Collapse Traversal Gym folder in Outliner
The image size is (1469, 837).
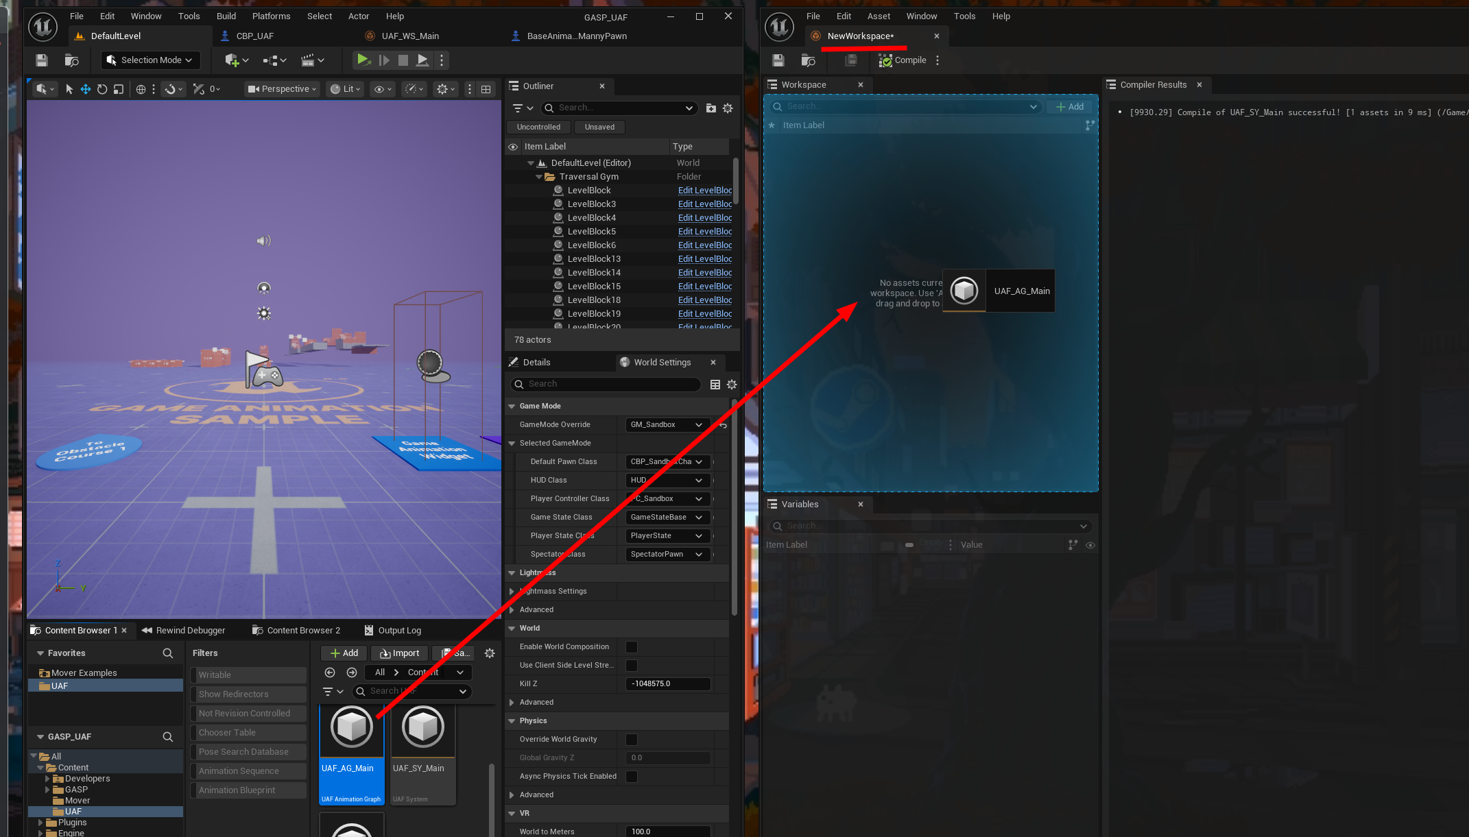coord(539,177)
